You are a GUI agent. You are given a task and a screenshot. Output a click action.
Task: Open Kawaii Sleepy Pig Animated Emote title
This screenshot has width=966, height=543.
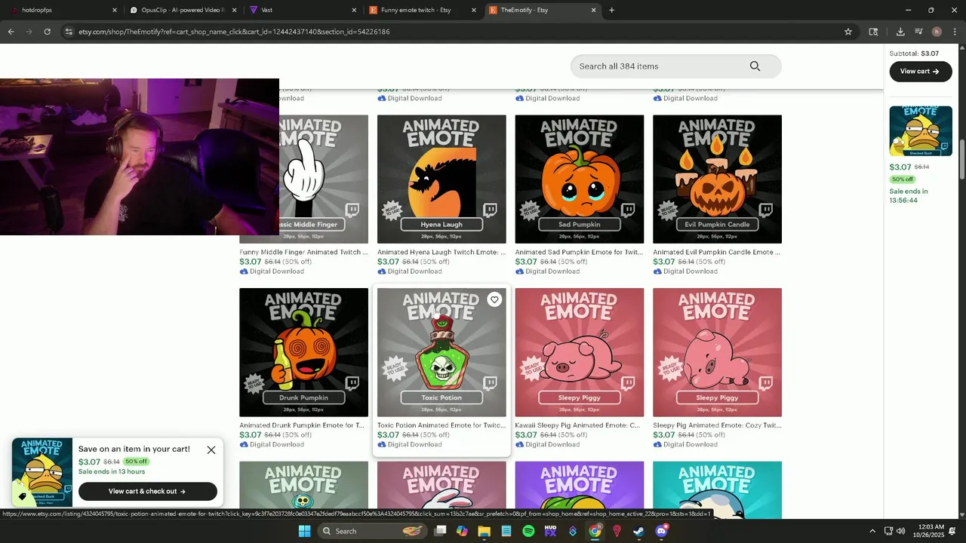[x=577, y=425]
